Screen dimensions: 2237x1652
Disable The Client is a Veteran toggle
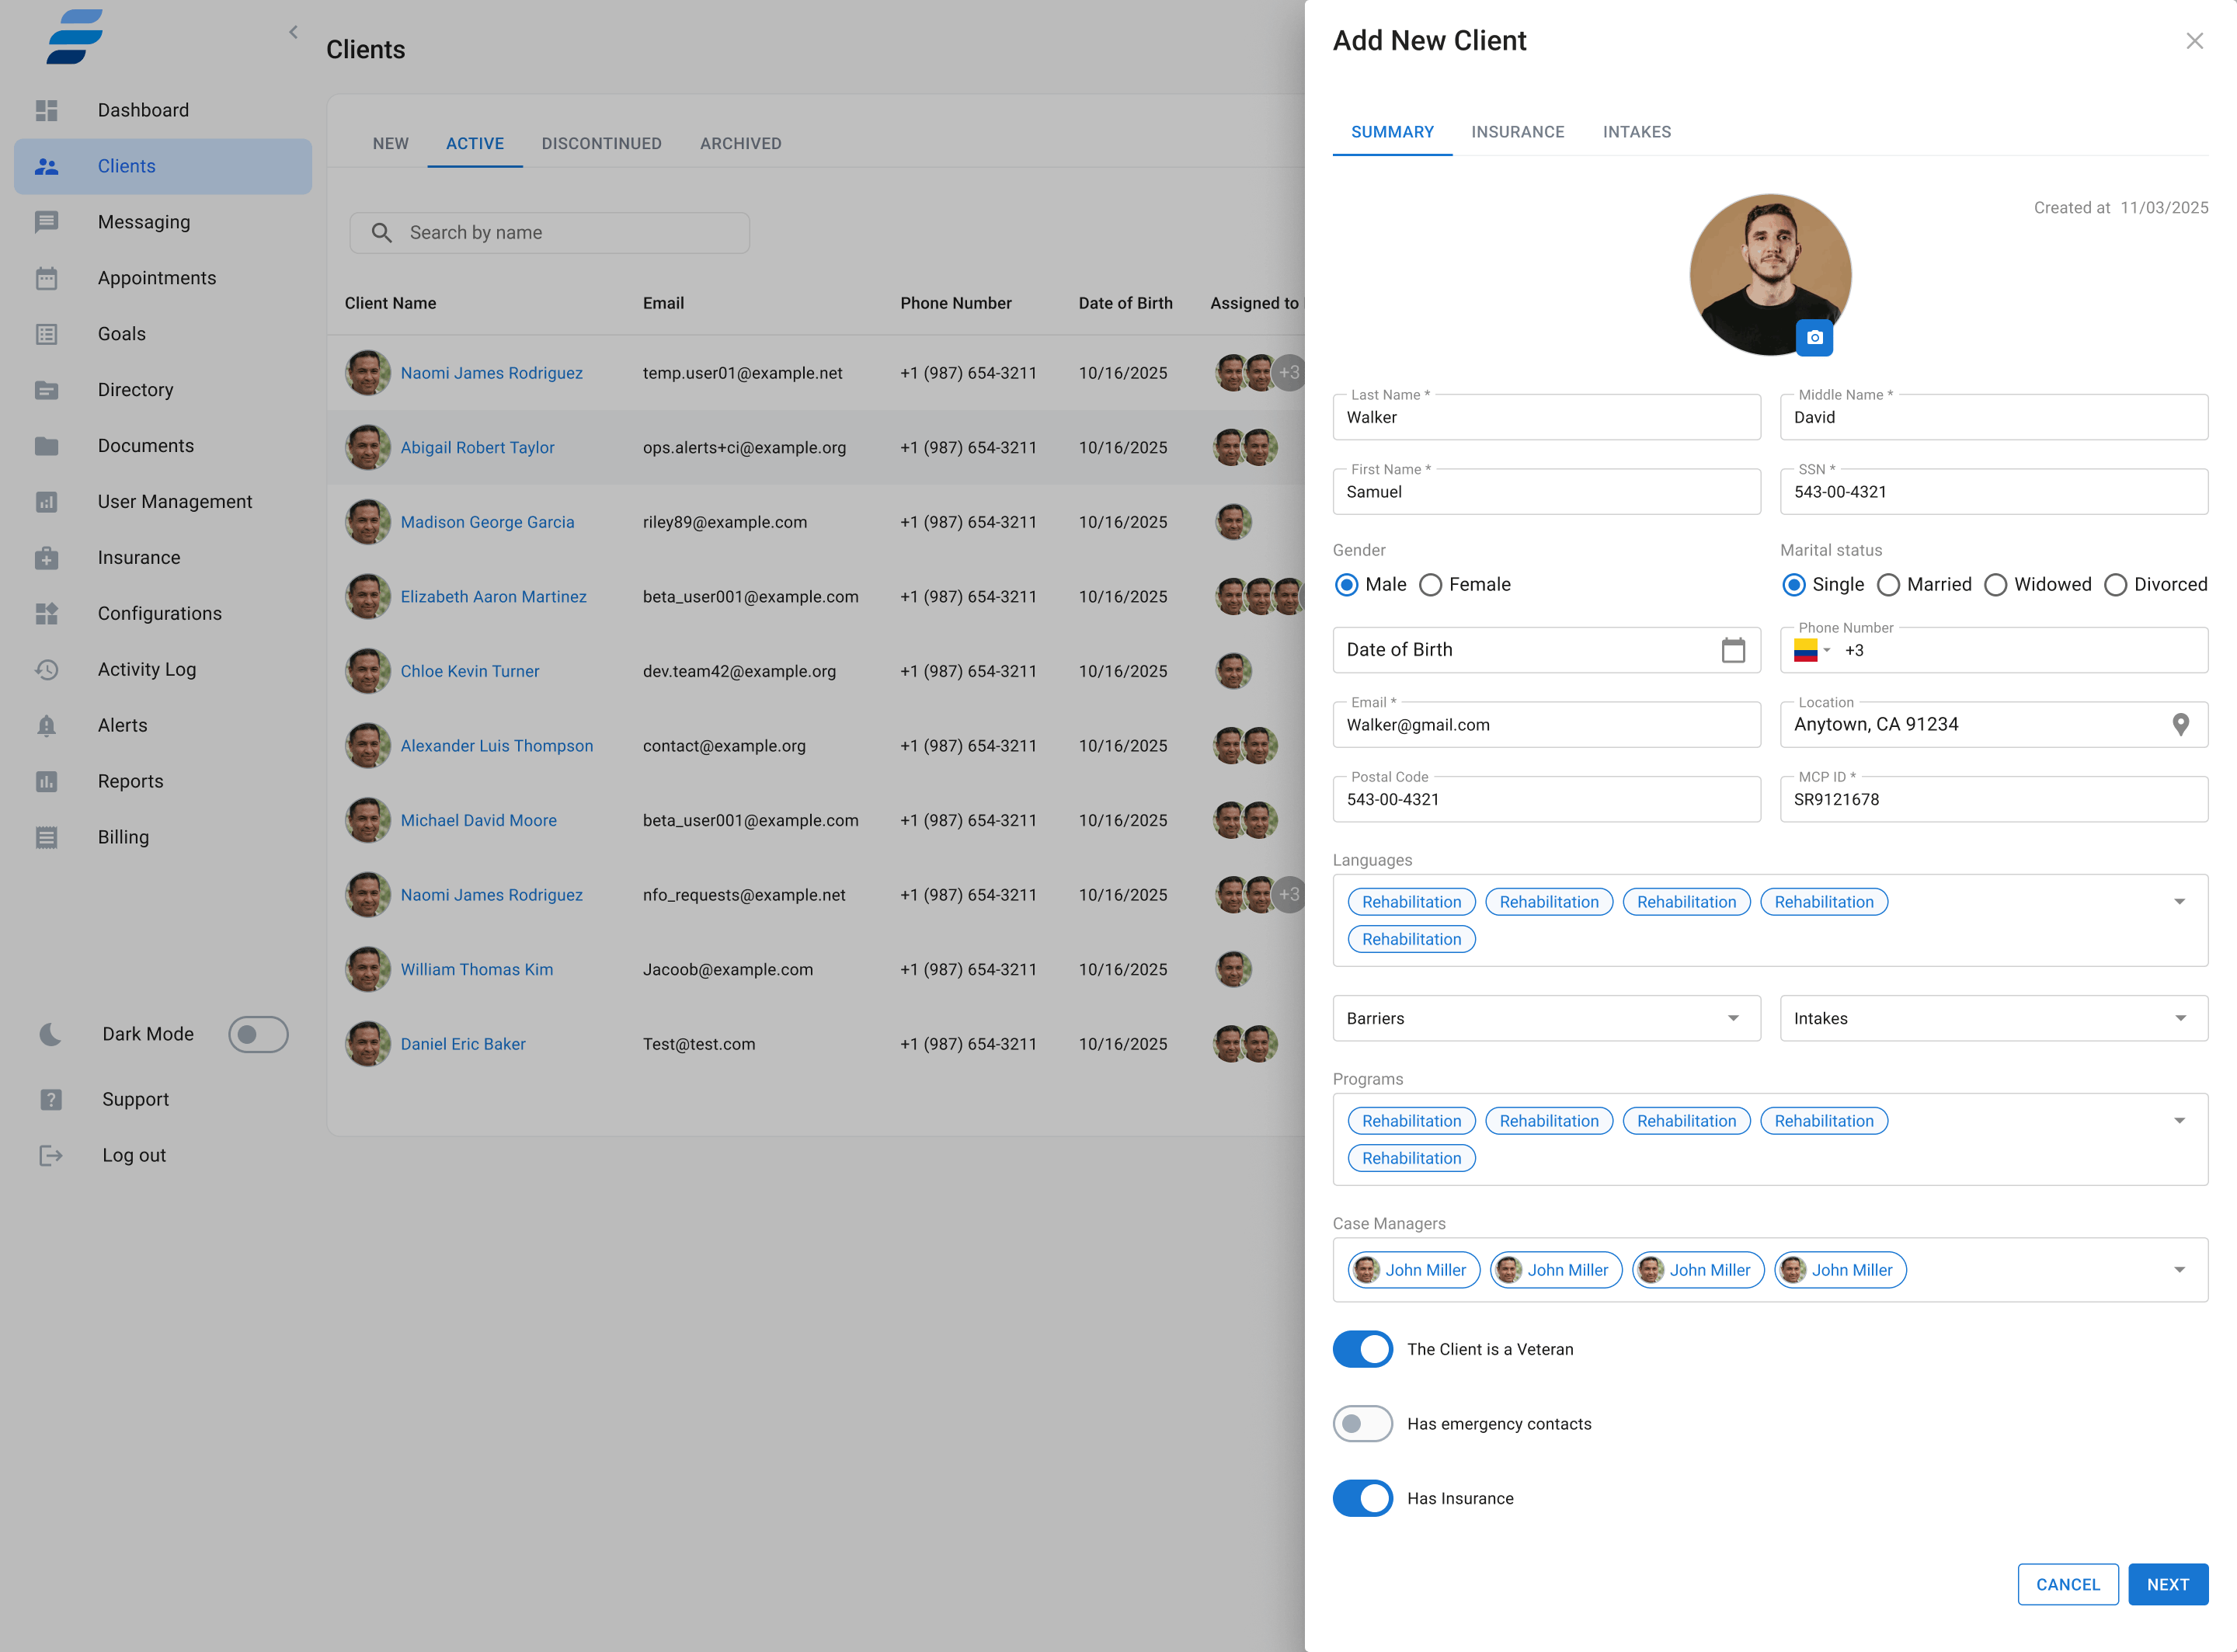(x=1362, y=1349)
